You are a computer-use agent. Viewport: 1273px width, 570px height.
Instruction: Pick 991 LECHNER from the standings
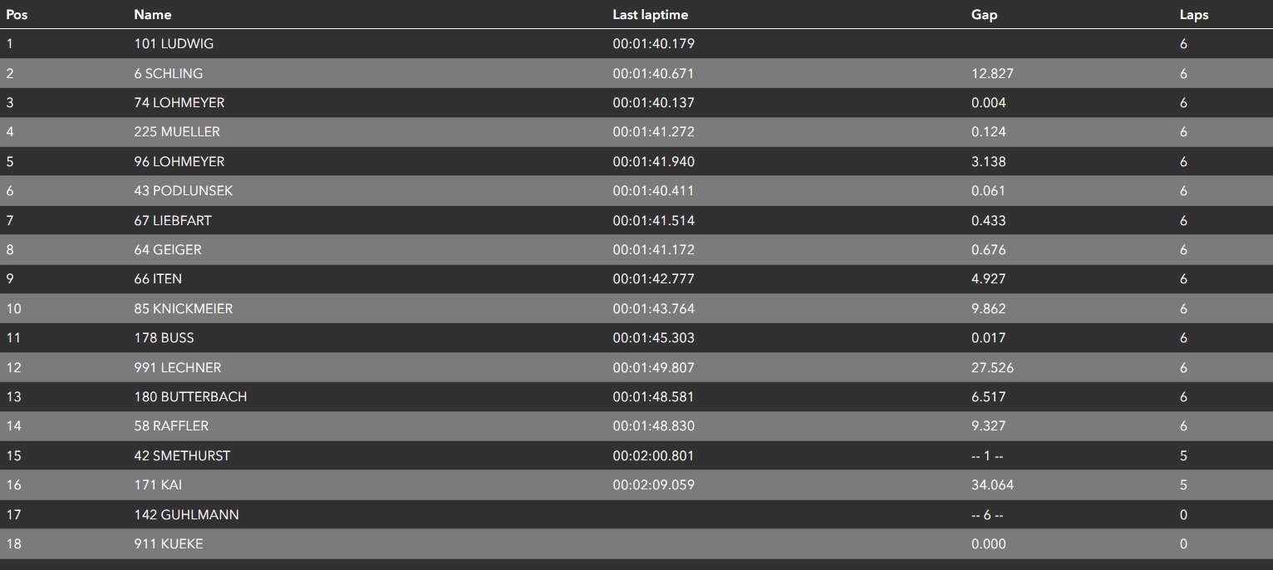tap(177, 367)
